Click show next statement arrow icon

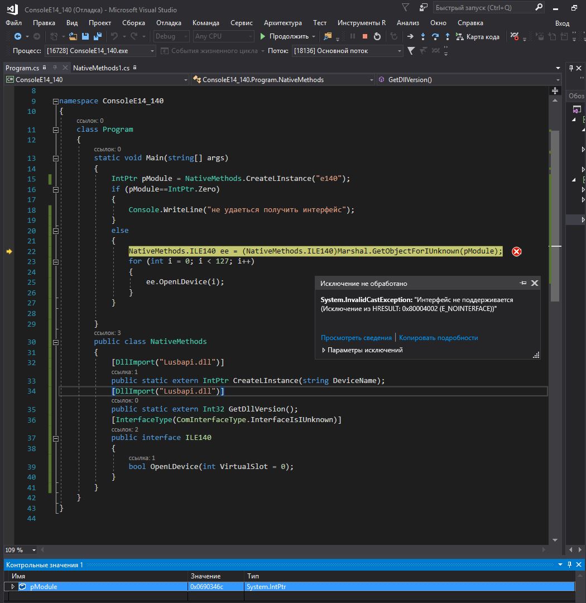pos(410,36)
